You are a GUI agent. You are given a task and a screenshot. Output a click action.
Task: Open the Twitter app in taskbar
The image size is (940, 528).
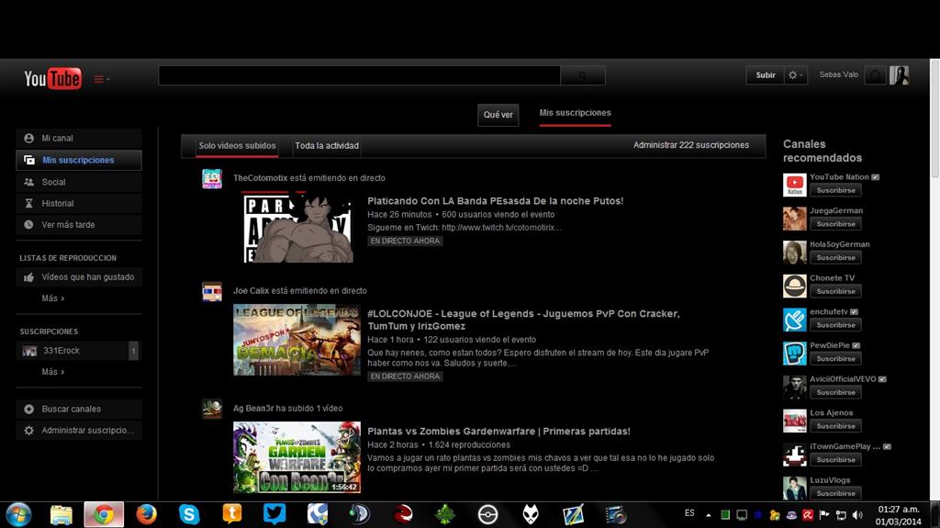point(274,515)
